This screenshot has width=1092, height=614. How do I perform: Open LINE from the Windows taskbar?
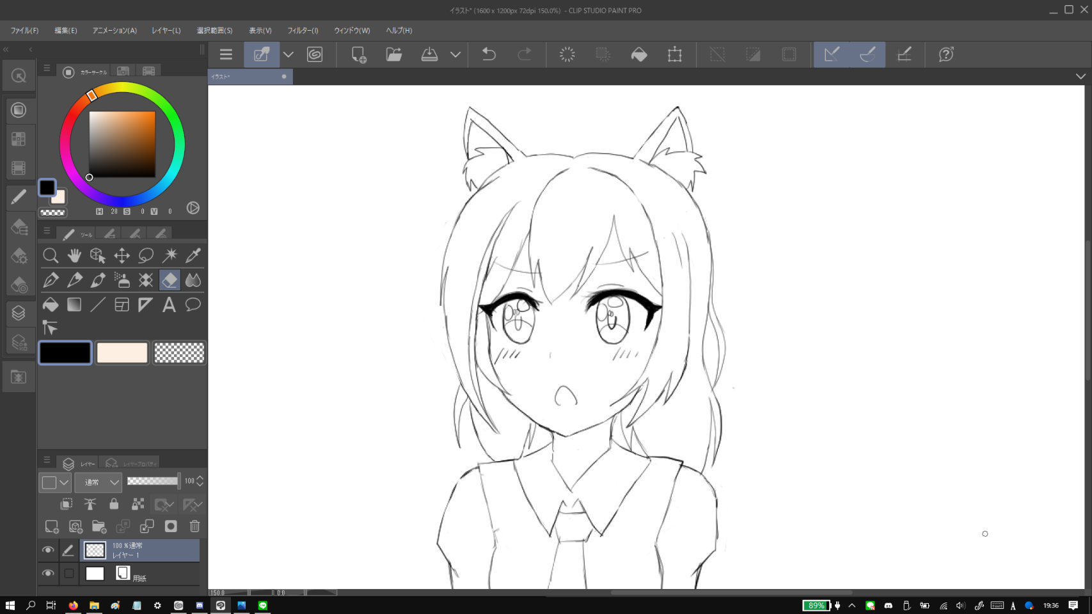click(x=263, y=605)
